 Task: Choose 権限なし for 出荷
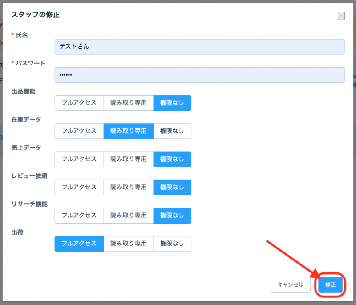coord(172,244)
